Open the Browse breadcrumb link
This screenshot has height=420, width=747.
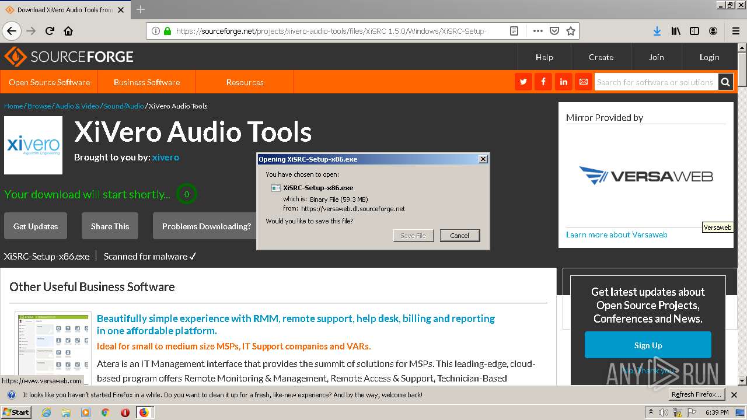39,106
